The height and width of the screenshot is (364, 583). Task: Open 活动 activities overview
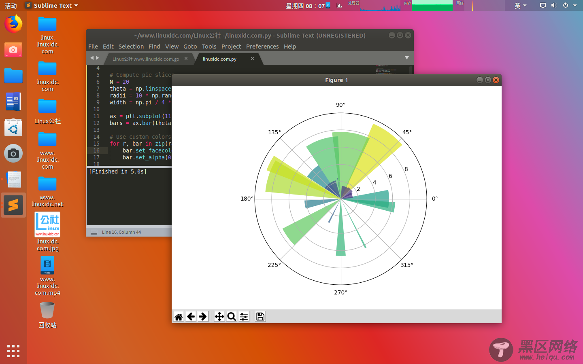coord(11,6)
